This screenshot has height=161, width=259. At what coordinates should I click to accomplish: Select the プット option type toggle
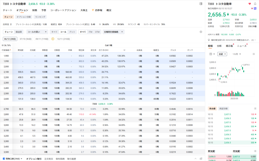72,32
